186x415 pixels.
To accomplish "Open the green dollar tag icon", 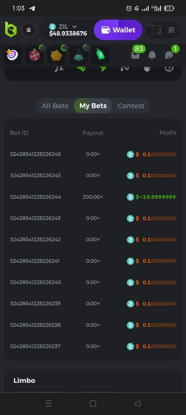I will [x=101, y=55].
